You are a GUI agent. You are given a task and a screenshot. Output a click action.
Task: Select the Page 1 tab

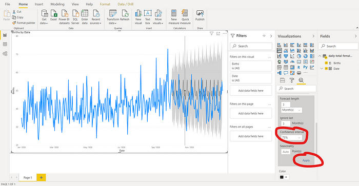pyautogui.click(x=28, y=177)
